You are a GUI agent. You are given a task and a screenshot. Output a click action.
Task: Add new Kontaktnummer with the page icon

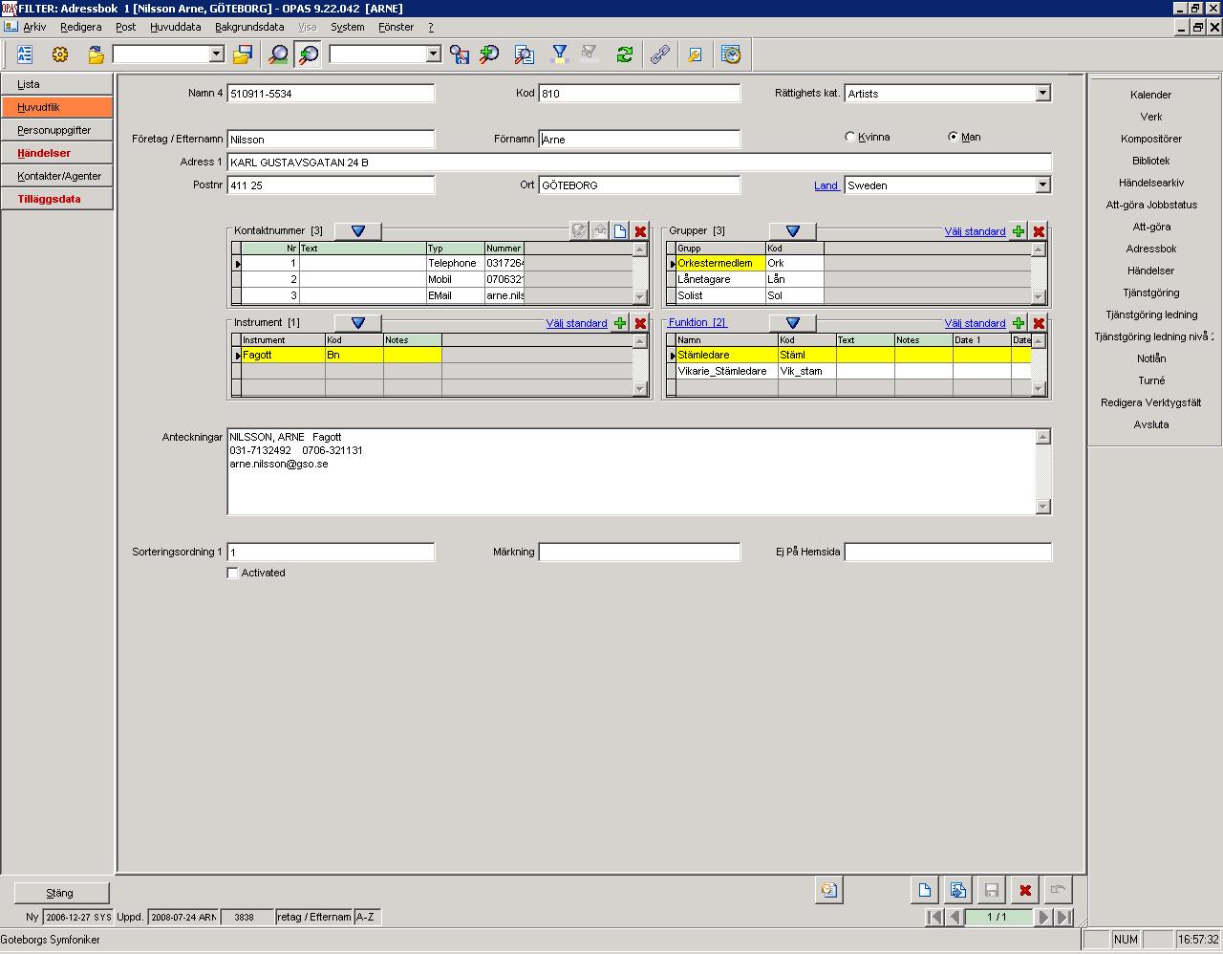620,231
